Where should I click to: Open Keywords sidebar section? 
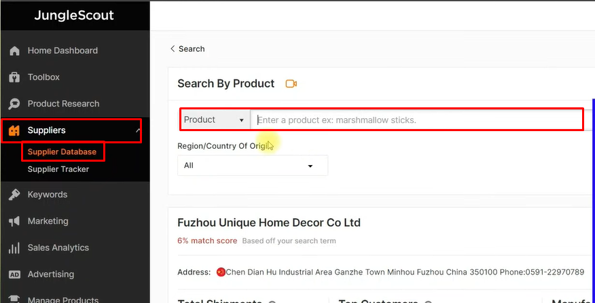point(48,194)
